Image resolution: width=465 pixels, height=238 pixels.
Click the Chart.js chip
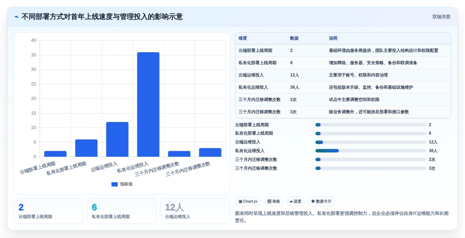click(248, 202)
